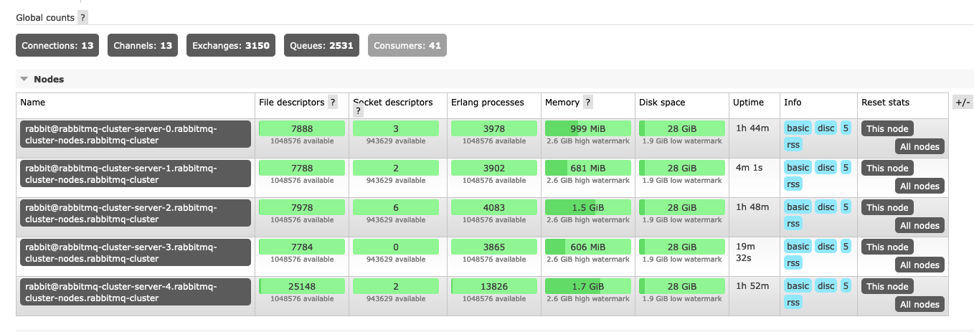This screenshot has width=974, height=332.
Task: Open node rabbitmq-cluster-server-2 details
Action: [x=136, y=213]
